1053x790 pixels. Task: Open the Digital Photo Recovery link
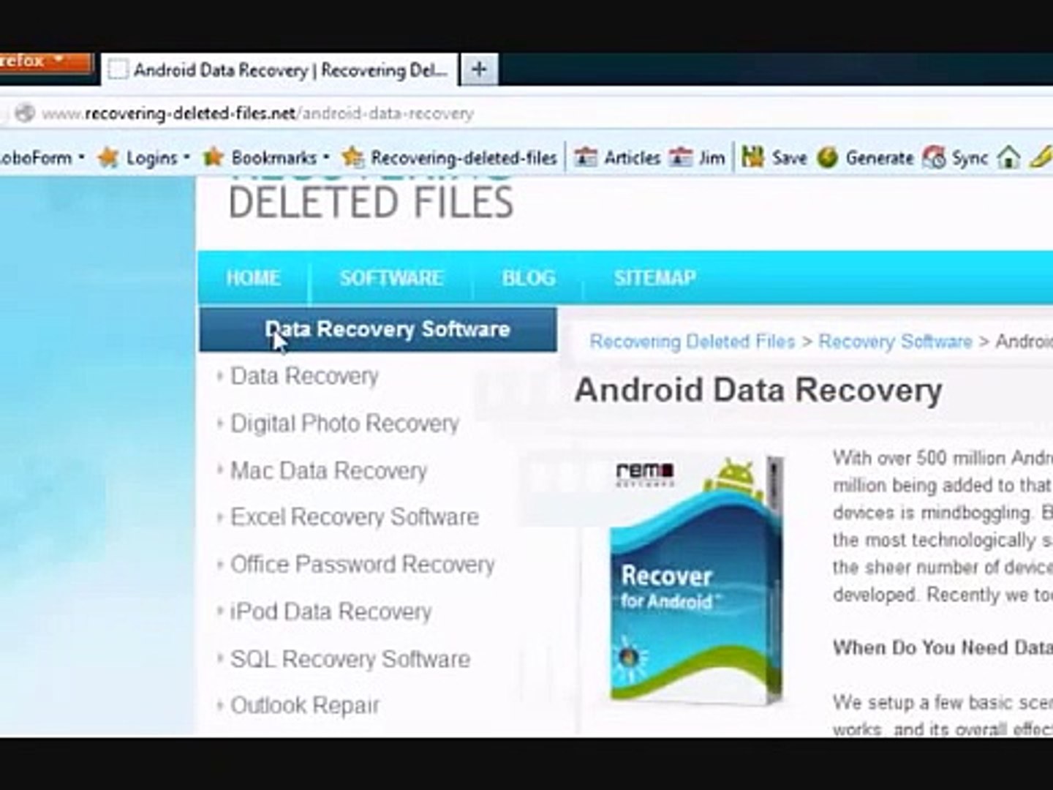[344, 423]
